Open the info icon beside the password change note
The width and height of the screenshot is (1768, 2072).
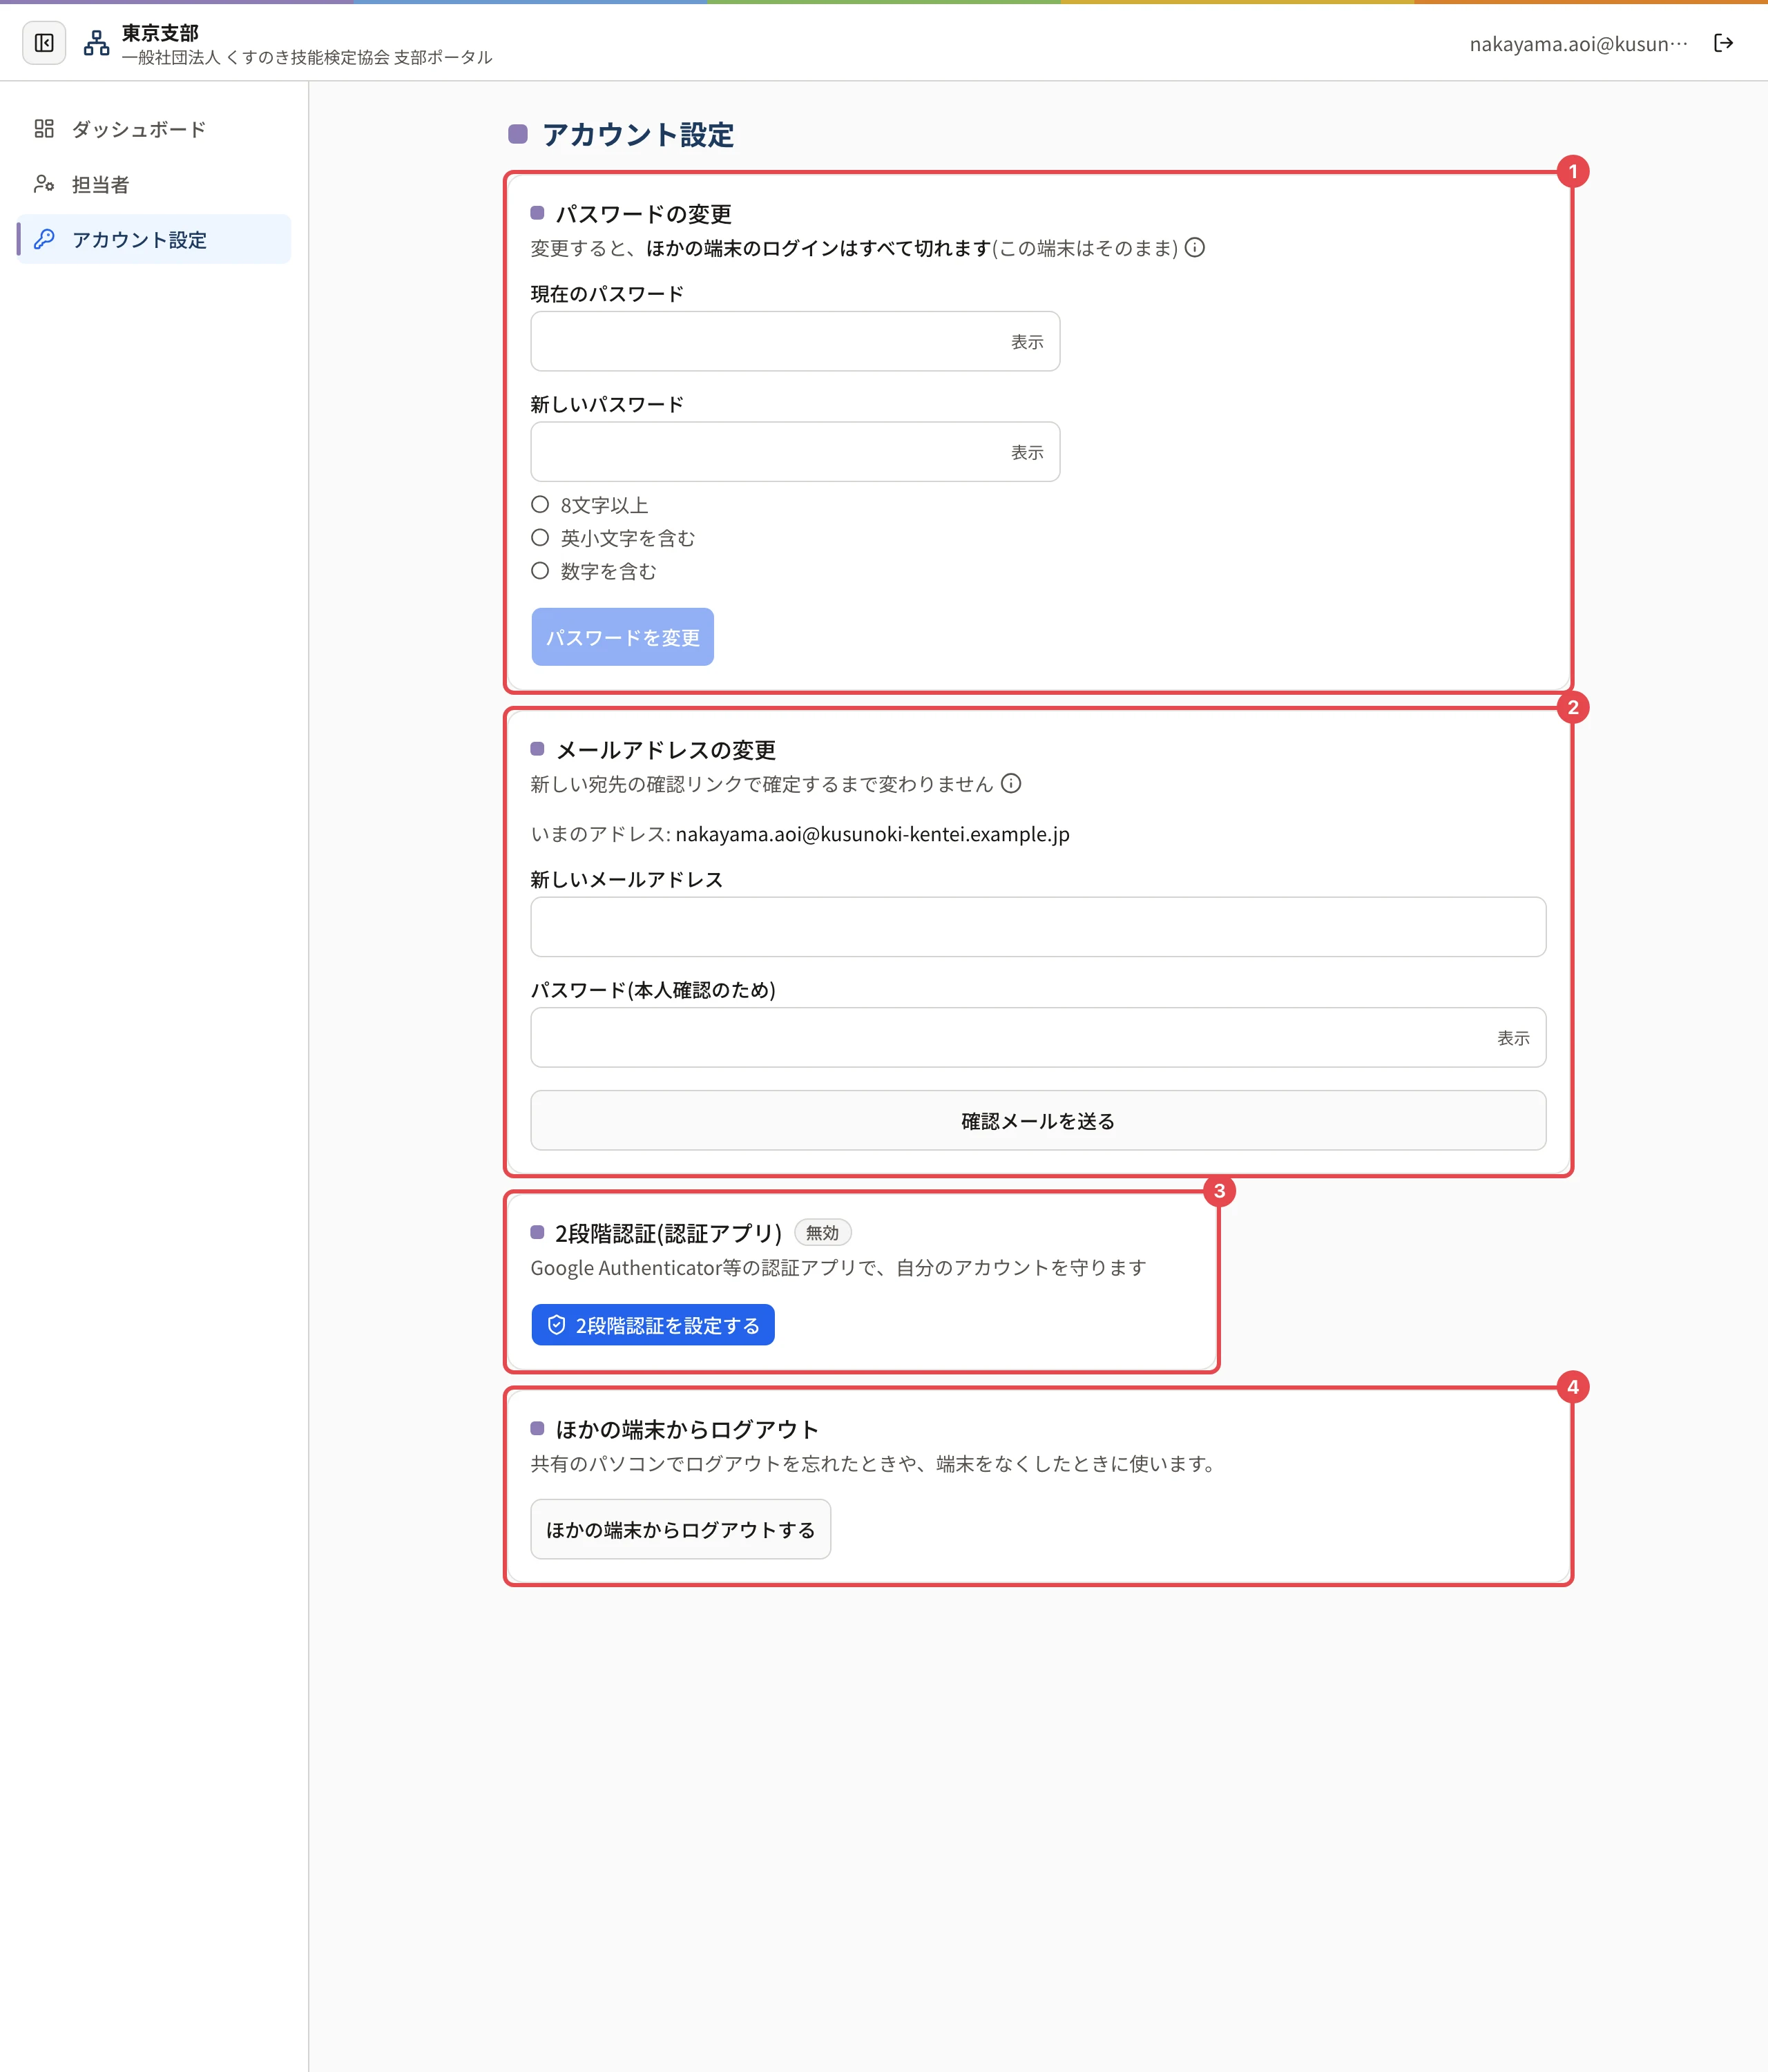pyautogui.click(x=1195, y=247)
